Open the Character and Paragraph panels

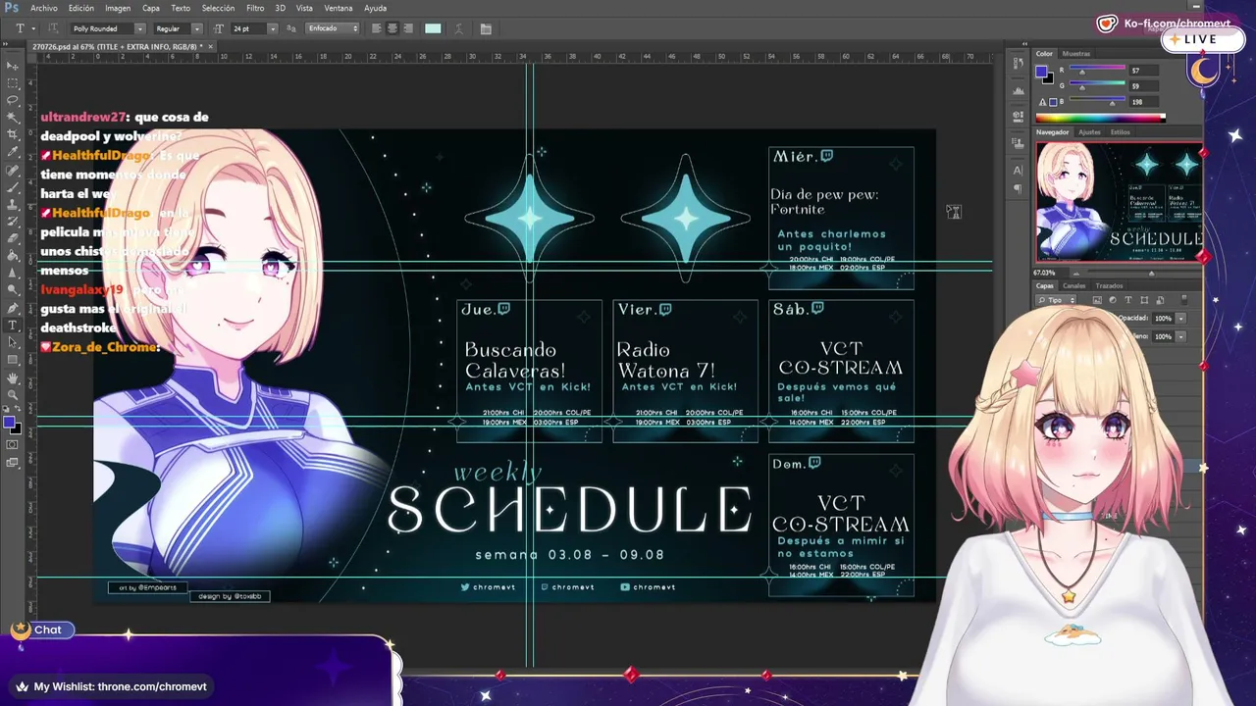coord(486,28)
